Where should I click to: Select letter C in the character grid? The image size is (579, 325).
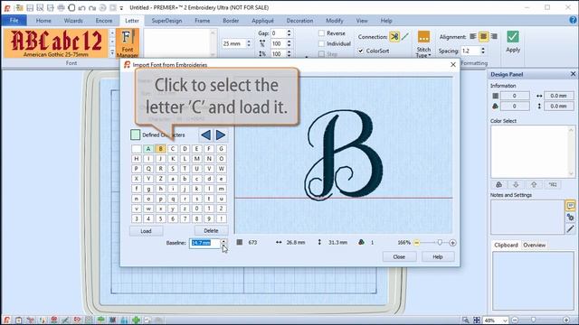click(173, 149)
